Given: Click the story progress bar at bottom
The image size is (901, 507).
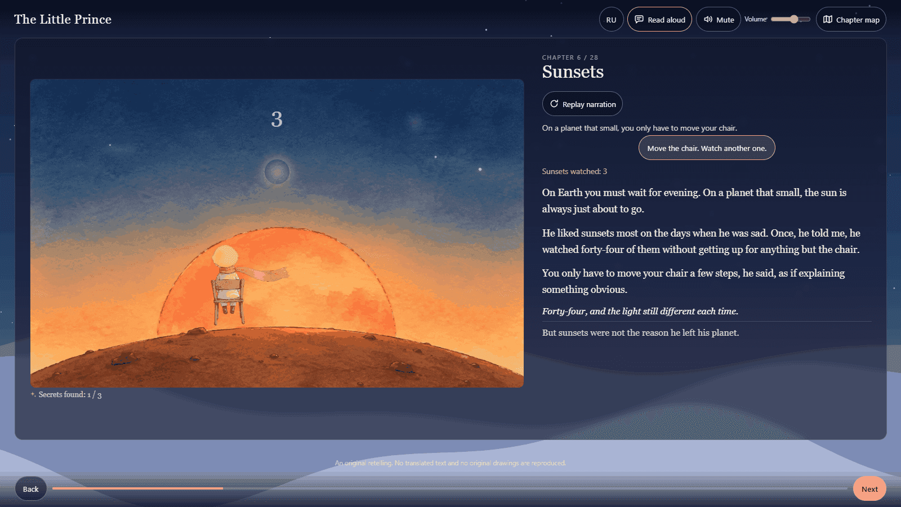Looking at the screenshot, I should click(x=450, y=488).
